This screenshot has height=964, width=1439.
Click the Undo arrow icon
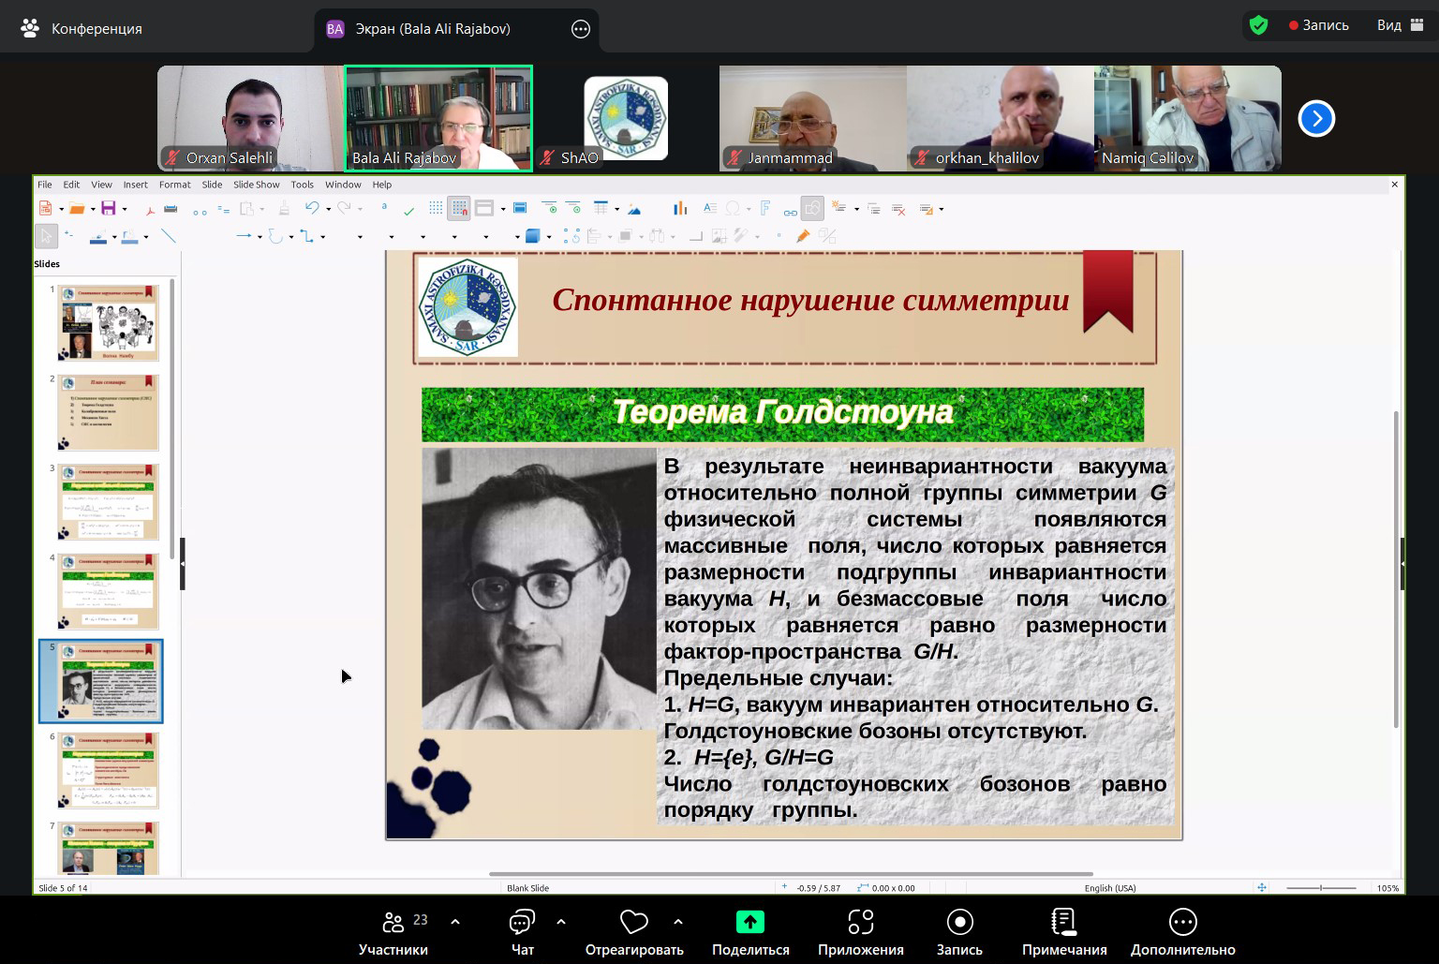pyautogui.click(x=312, y=209)
